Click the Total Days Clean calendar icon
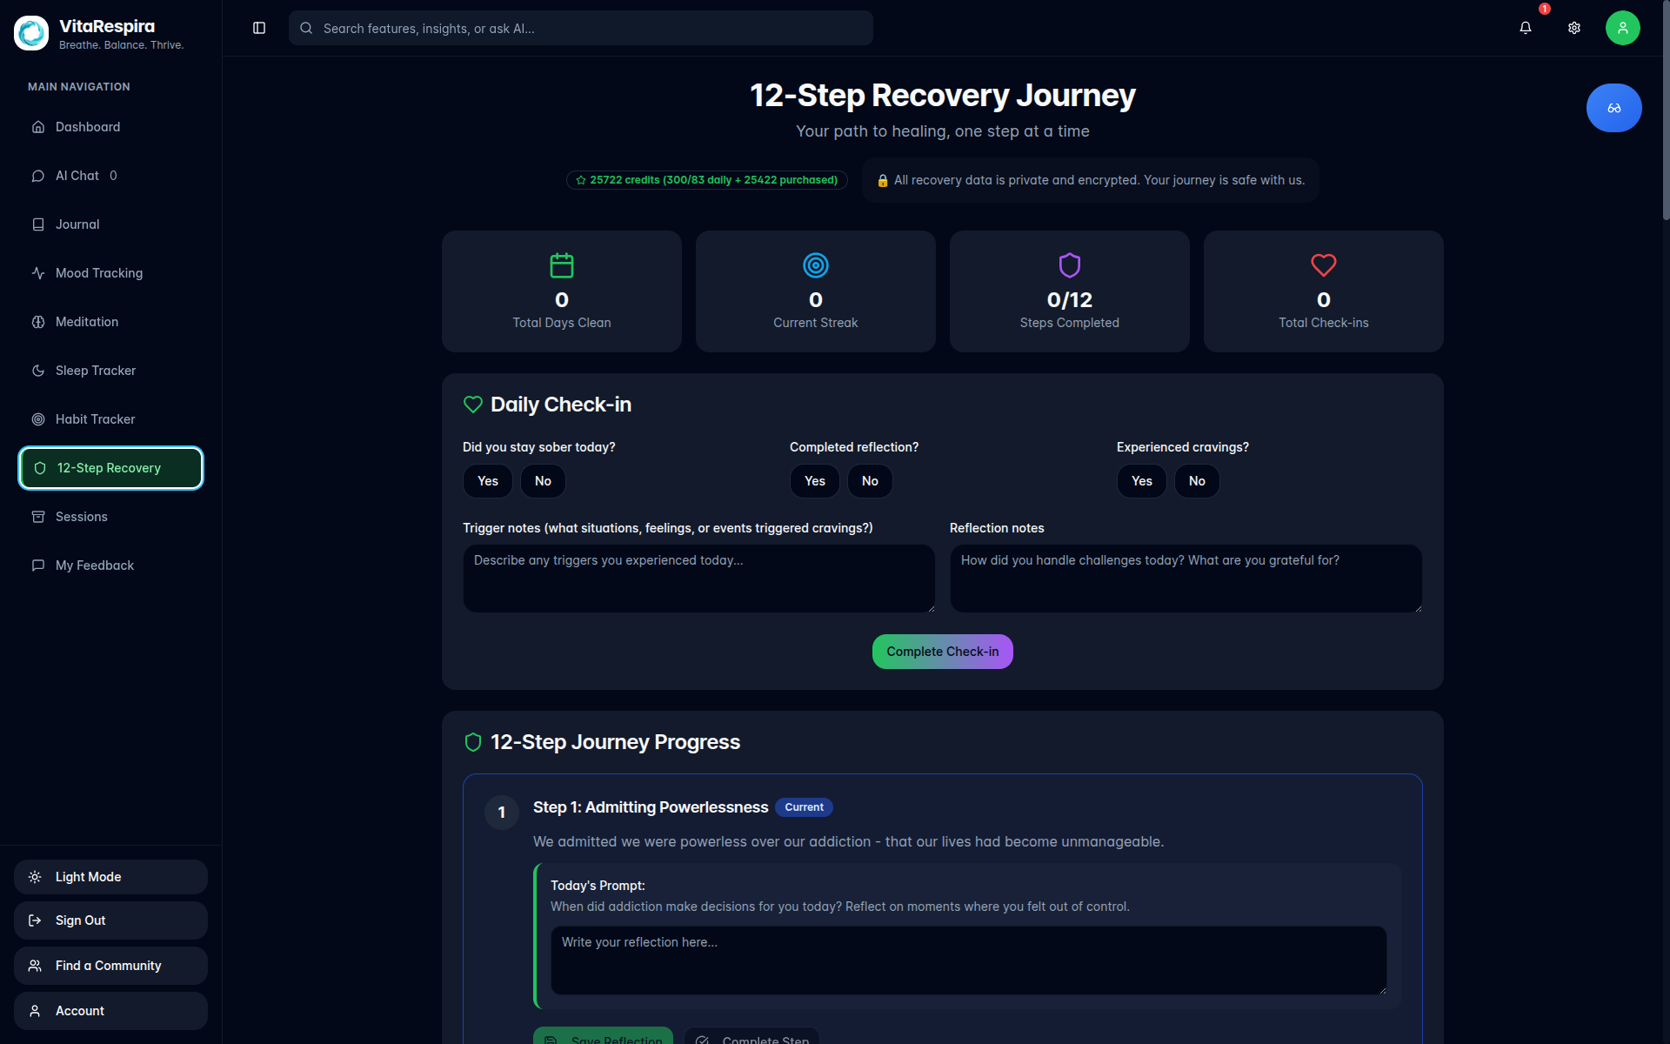 tap(562, 264)
